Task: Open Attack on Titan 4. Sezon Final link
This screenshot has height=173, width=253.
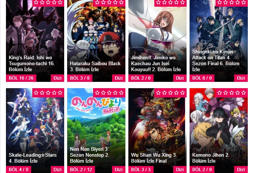Action: [x=216, y=60]
